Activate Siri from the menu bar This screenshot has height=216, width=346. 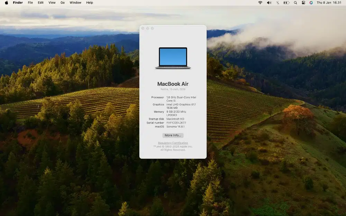311,2
